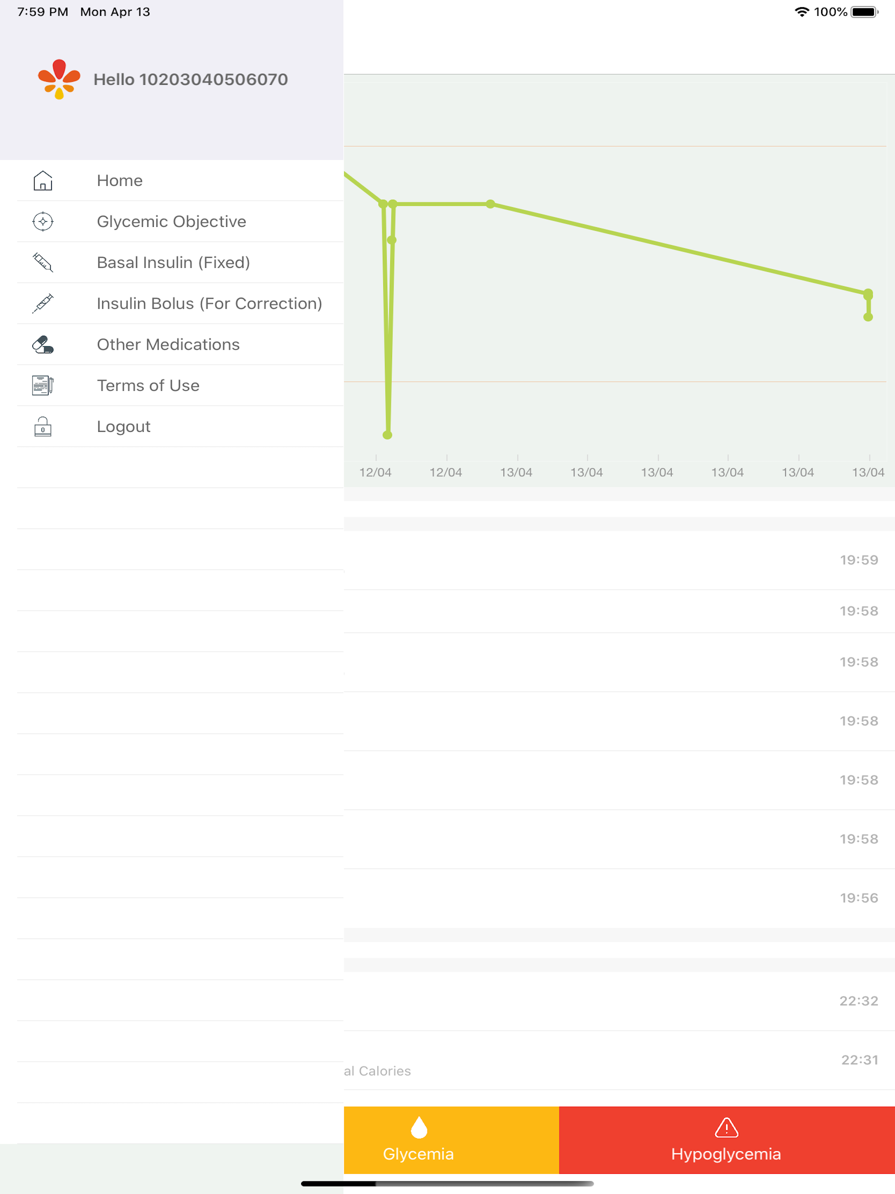Tap the Hello 10203040506070 greeting
This screenshot has height=1194, width=895.
[191, 80]
